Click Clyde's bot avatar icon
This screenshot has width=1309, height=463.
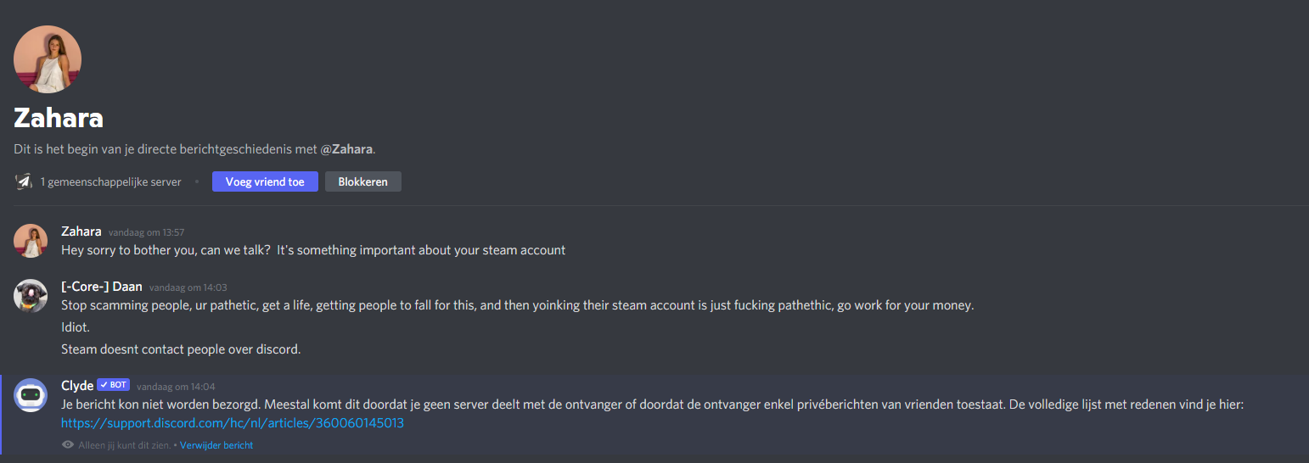click(31, 395)
